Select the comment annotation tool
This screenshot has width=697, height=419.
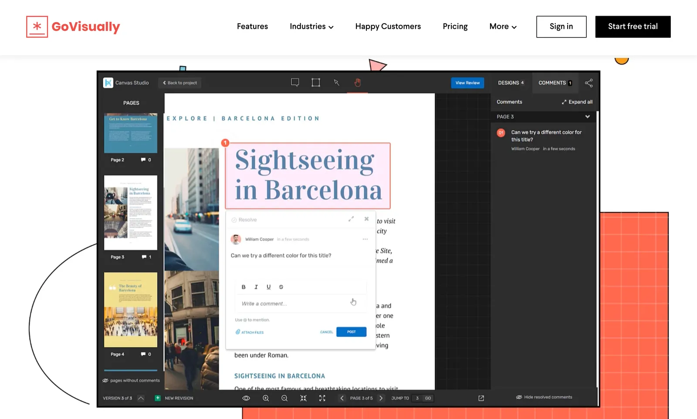click(x=295, y=82)
